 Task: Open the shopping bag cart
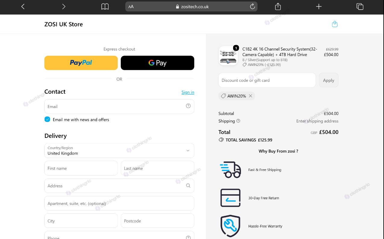[335, 24]
